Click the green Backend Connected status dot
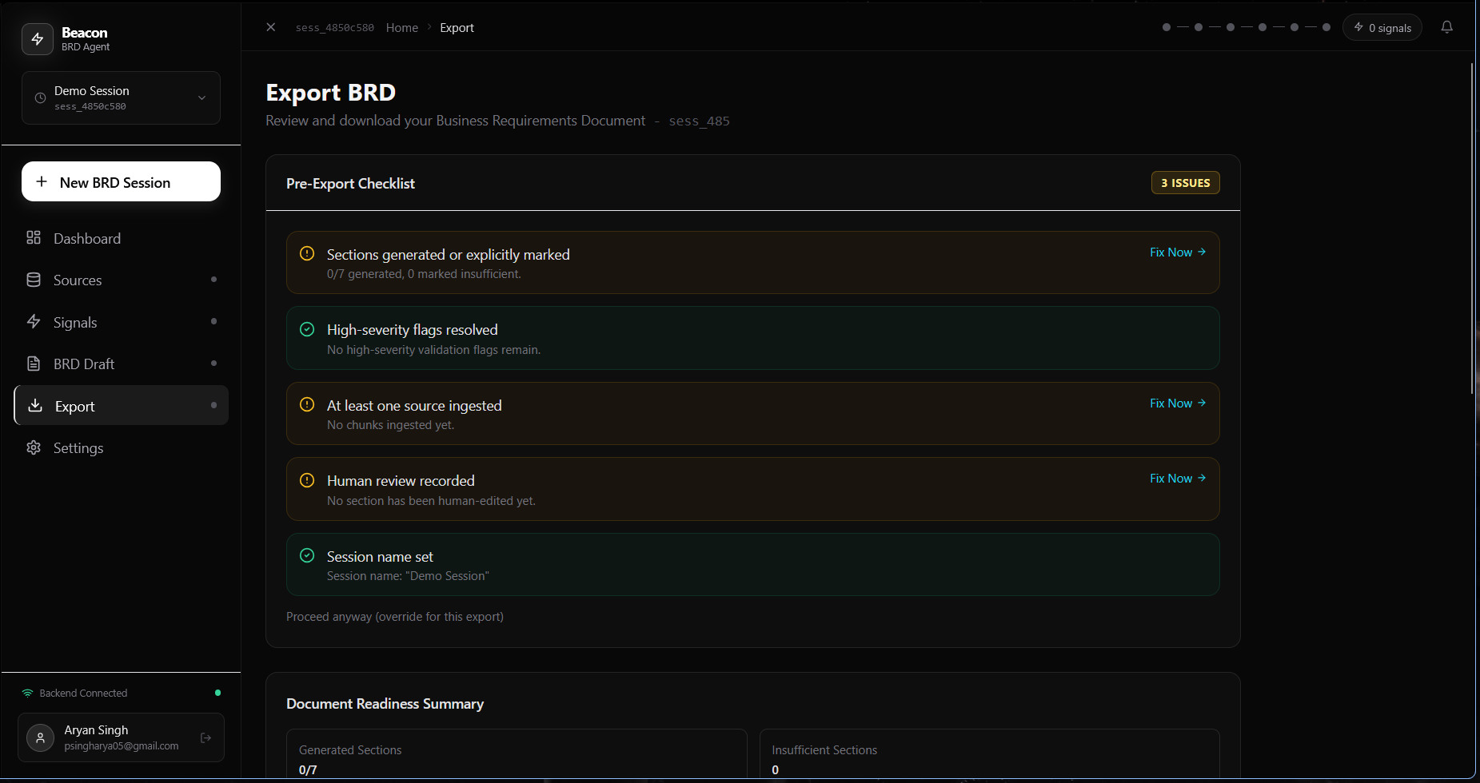The image size is (1480, 783). point(217,693)
